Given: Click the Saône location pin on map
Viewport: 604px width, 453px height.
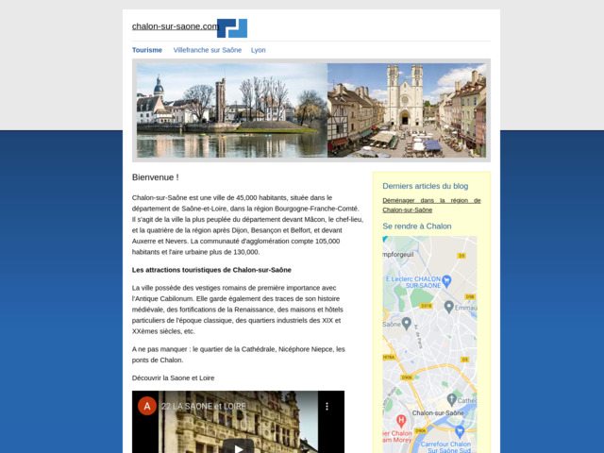Looking at the screenshot, I should click(x=406, y=323).
